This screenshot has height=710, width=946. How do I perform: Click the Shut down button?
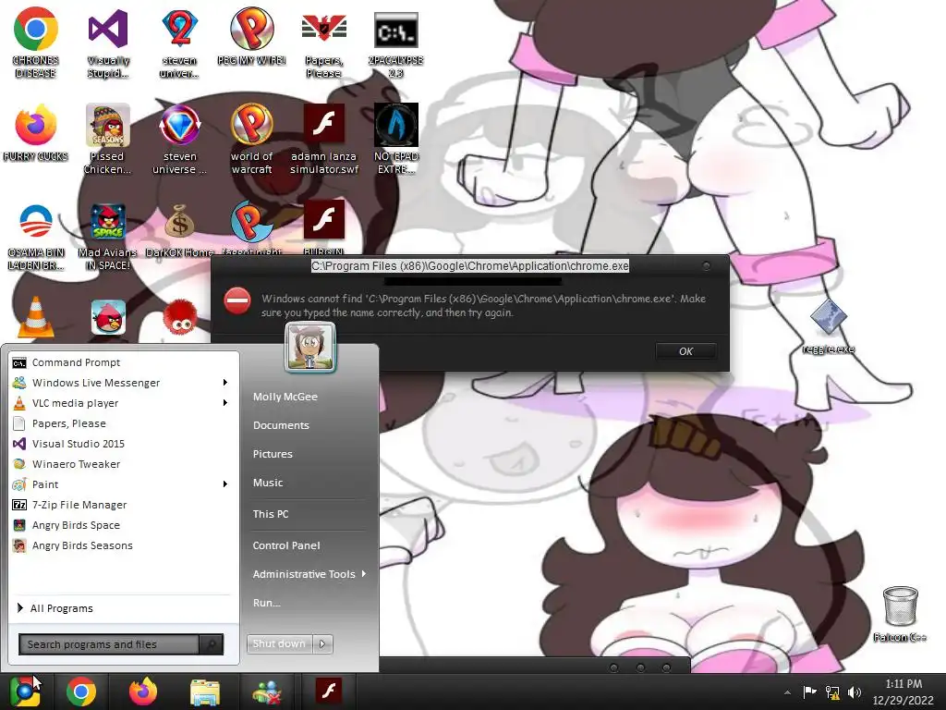pos(279,644)
